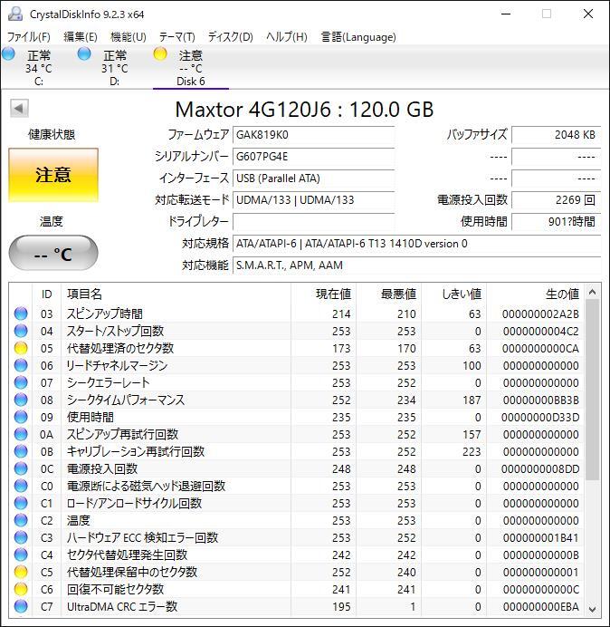Click the interface field USB (Parallel ATA)
The height and width of the screenshot is (627, 610).
313,178
